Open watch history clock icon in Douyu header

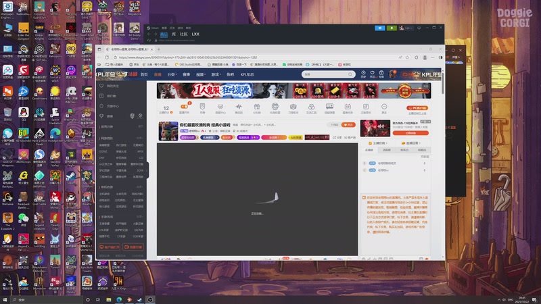(x=363, y=74)
